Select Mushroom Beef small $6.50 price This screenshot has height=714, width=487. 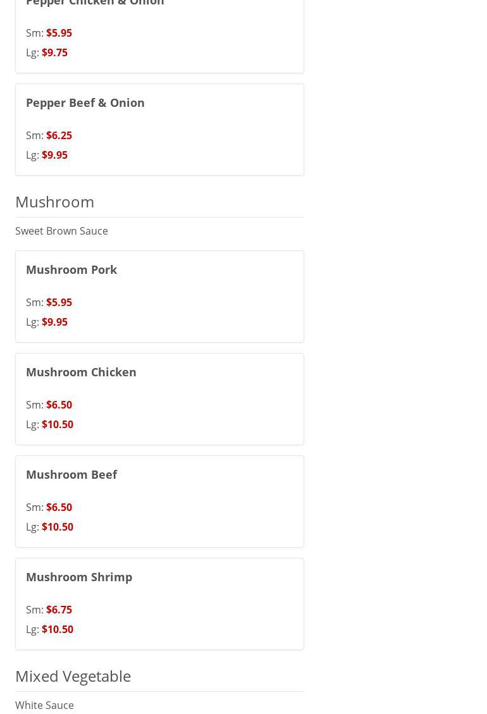tap(59, 507)
